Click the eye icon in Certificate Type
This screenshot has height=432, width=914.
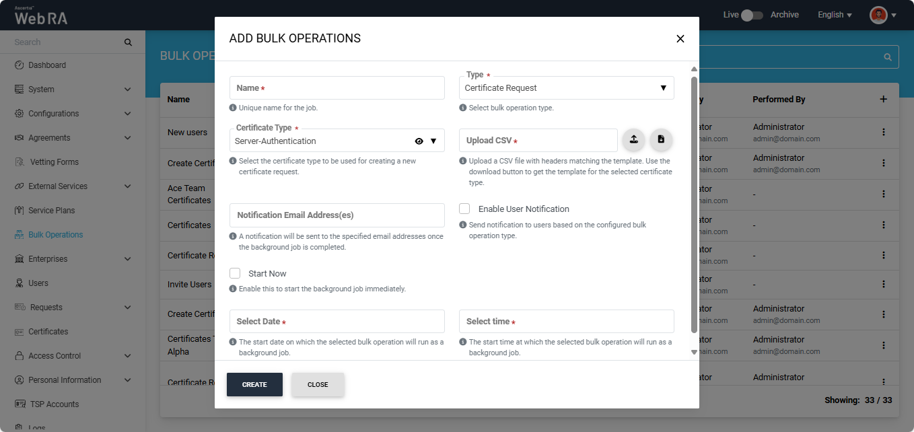click(x=419, y=141)
